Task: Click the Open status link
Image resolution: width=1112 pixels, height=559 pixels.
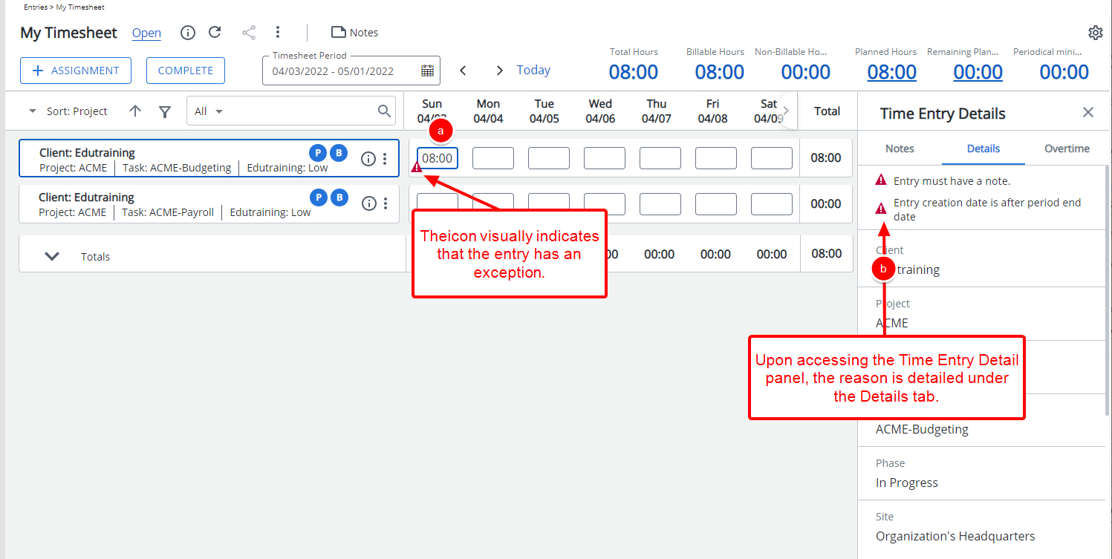Action: click(x=146, y=33)
